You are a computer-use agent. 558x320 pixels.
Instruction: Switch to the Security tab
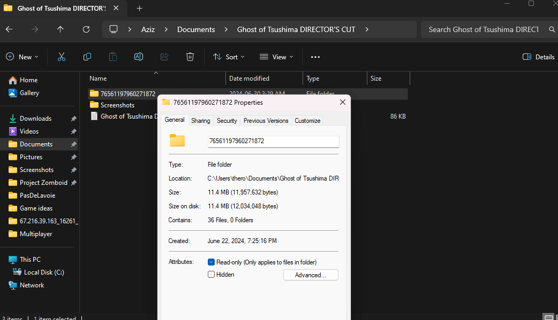pyautogui.click(x=227, y=121)
